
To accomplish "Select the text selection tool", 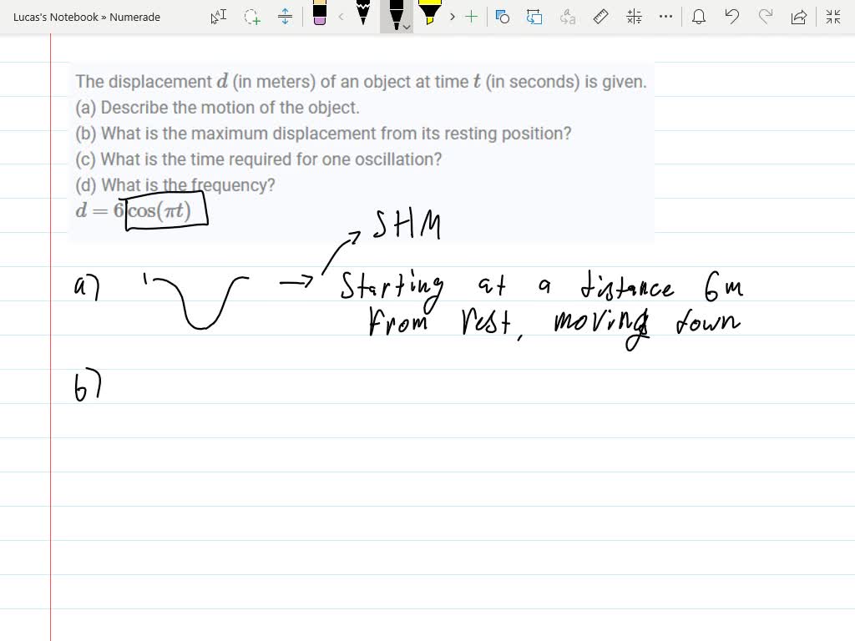I will click(217, 16).
